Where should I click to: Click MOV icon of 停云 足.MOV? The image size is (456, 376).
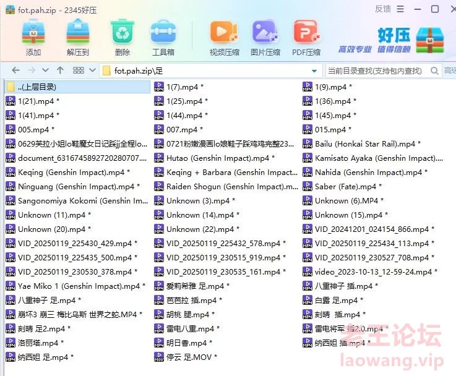coord(159,357)
